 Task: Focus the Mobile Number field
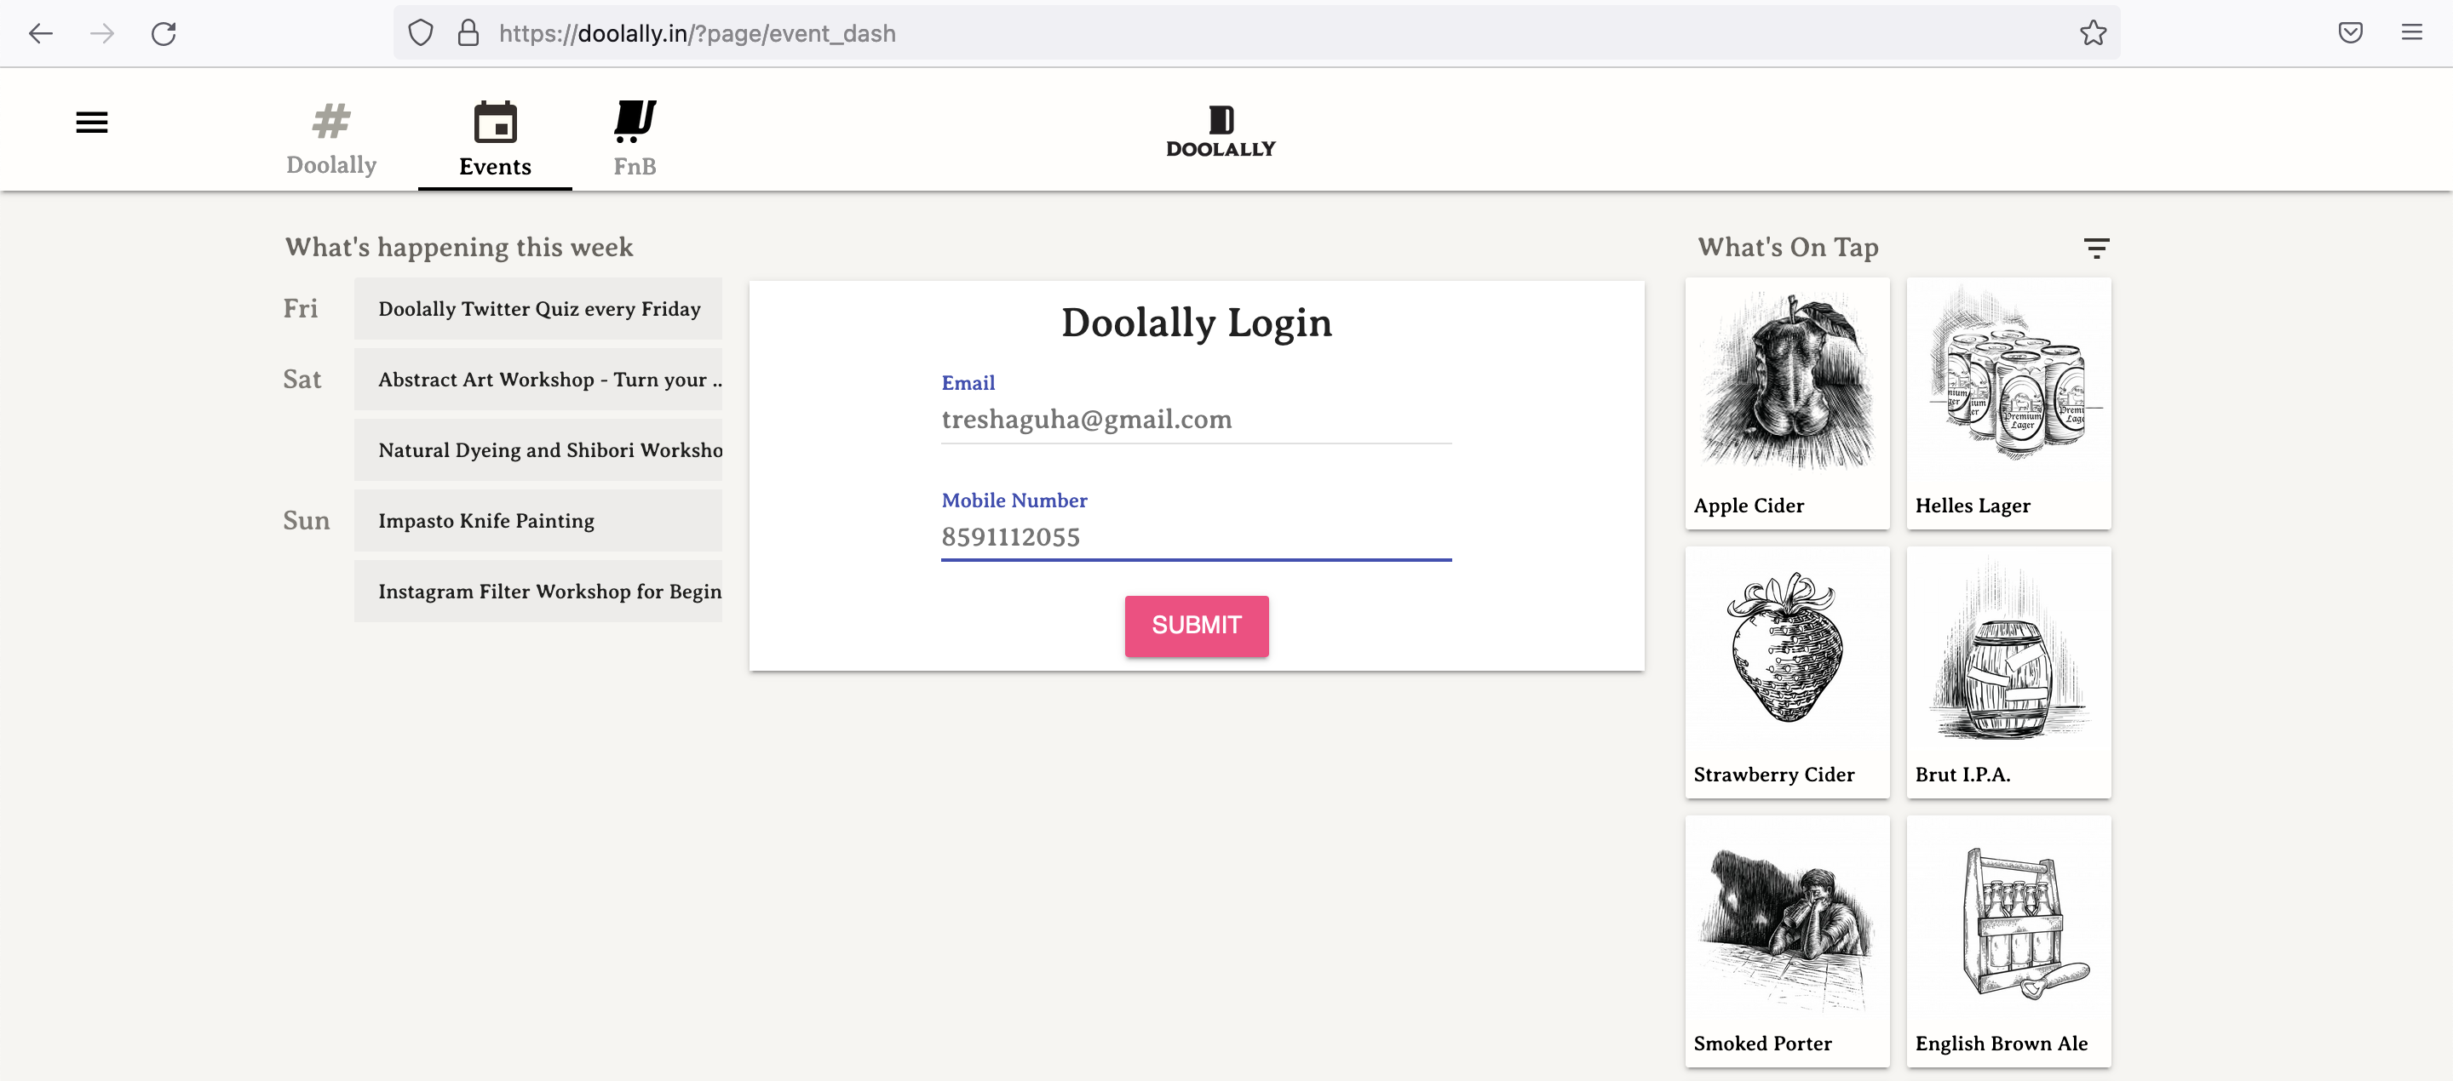pyautogui.click(x=1196, y=538)
